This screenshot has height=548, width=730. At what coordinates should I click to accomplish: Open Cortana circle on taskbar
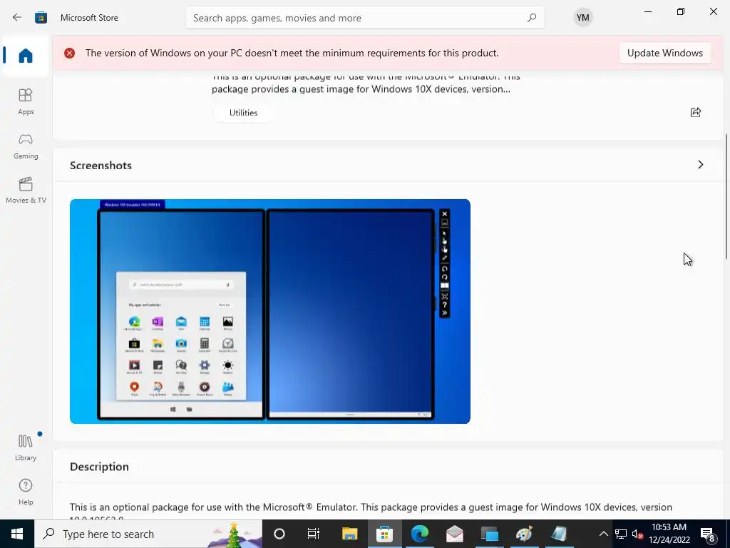[x=279, y=534]
